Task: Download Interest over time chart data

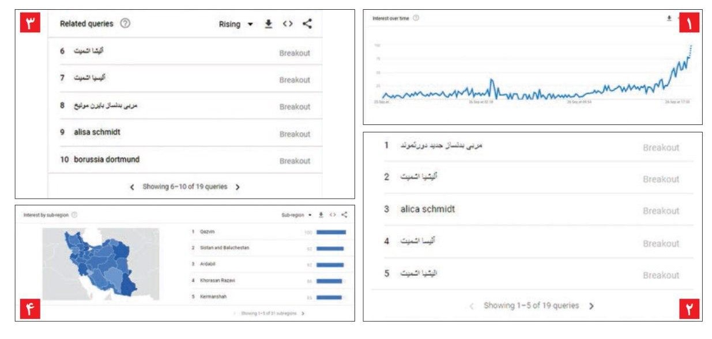Action: [x=669, y=18]
